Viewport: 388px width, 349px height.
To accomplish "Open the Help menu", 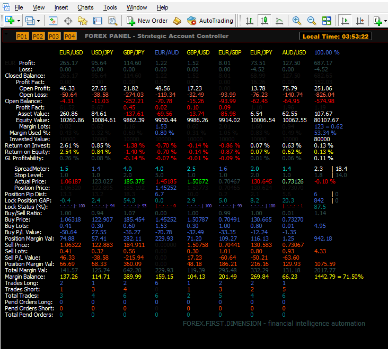I will pyautogui.click(x=162, y=7).
